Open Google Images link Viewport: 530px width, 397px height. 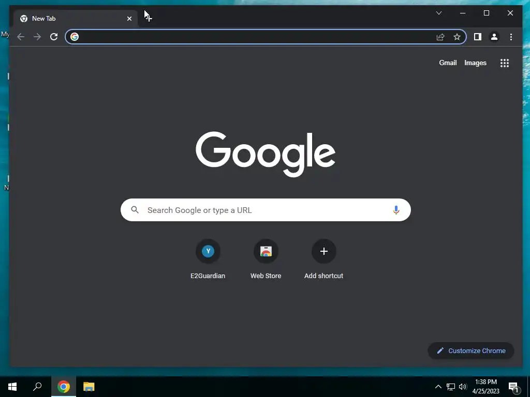click(x=475, y=63)
